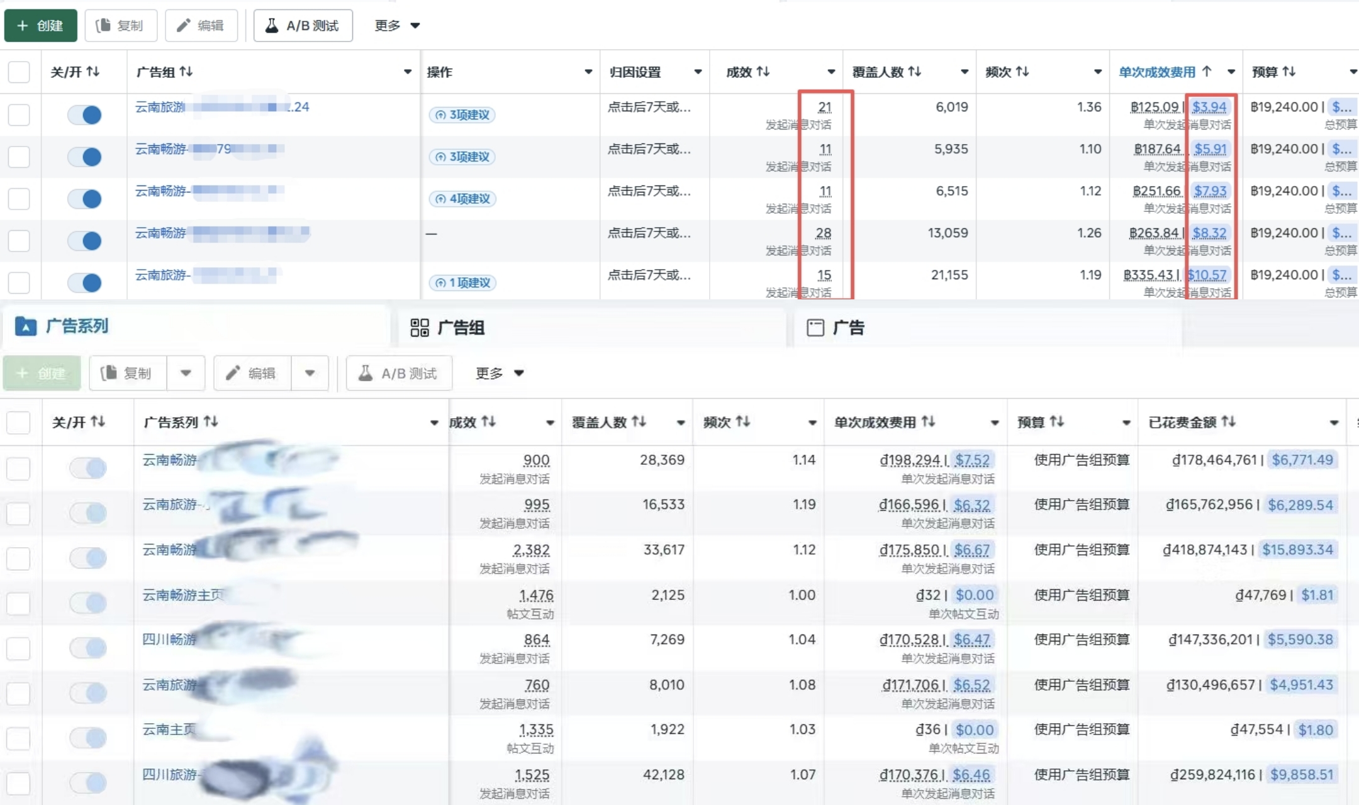
Task: Click the top toolbar 复制 copy icon
Action: point(103,25)
